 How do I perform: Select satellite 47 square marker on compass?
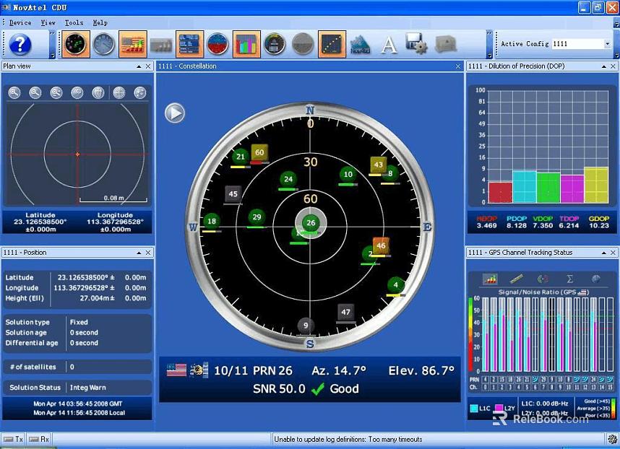345,313
